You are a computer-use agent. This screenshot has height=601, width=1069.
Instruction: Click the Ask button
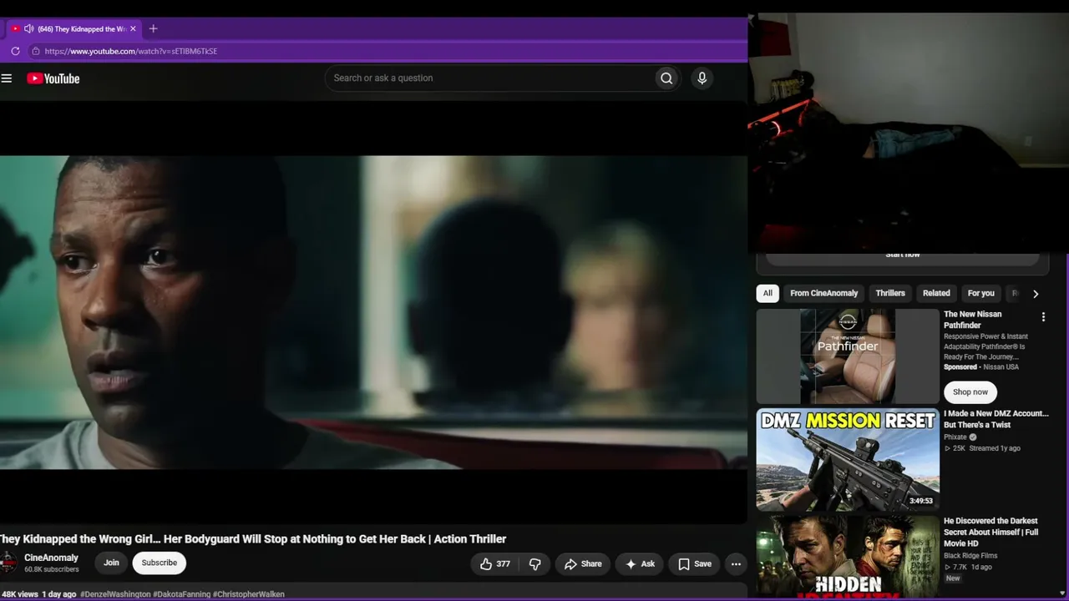(x=640, y=564)
